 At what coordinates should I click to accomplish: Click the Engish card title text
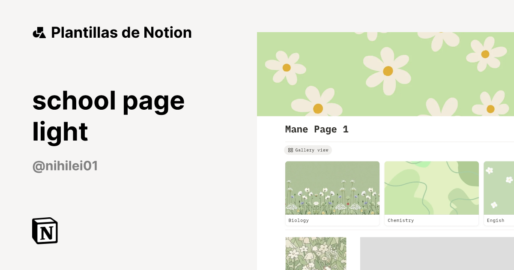[x=496, y=220]
